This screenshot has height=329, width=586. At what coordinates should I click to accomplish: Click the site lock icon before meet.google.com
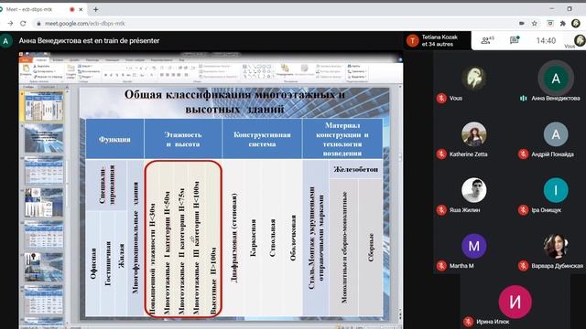coord(38,23)
